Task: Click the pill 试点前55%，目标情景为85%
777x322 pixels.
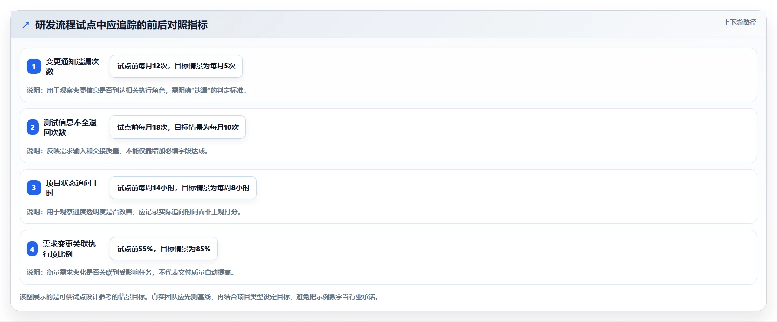Action: click(164, 249)
